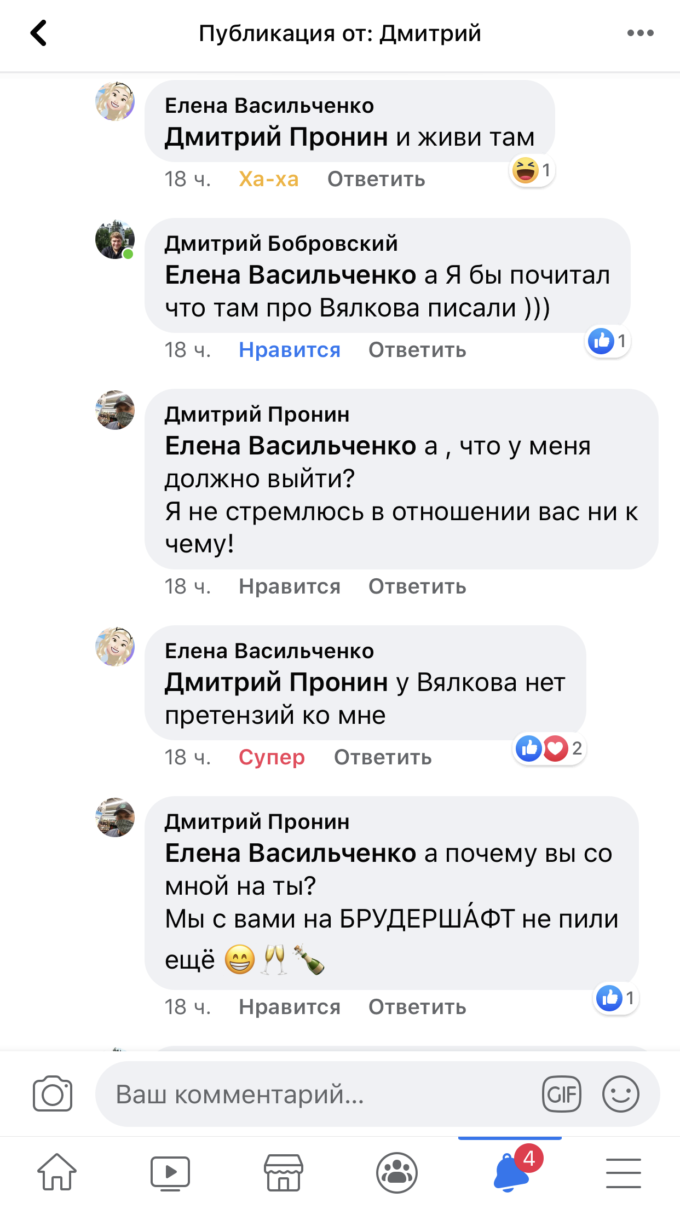Go to the Home feed tab
The image size is (680, 1209).
pos(57,1172)
